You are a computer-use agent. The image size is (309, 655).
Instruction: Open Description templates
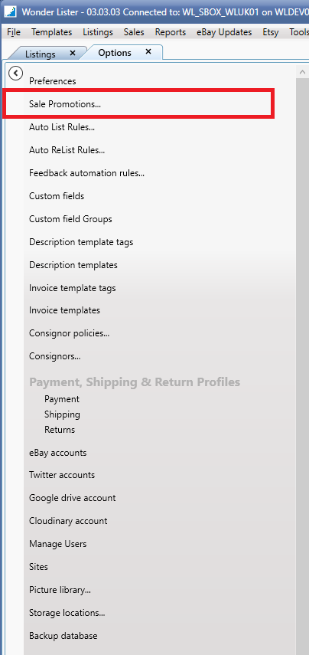click(x=73, y=265)
